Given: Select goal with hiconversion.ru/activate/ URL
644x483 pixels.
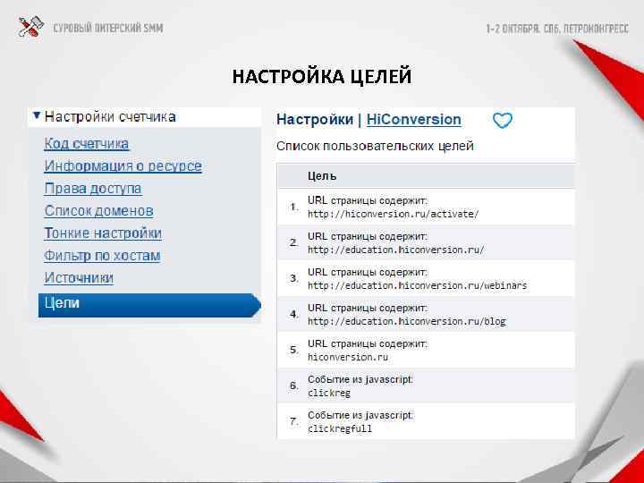Looking at the screenshot, I should 426,207.
